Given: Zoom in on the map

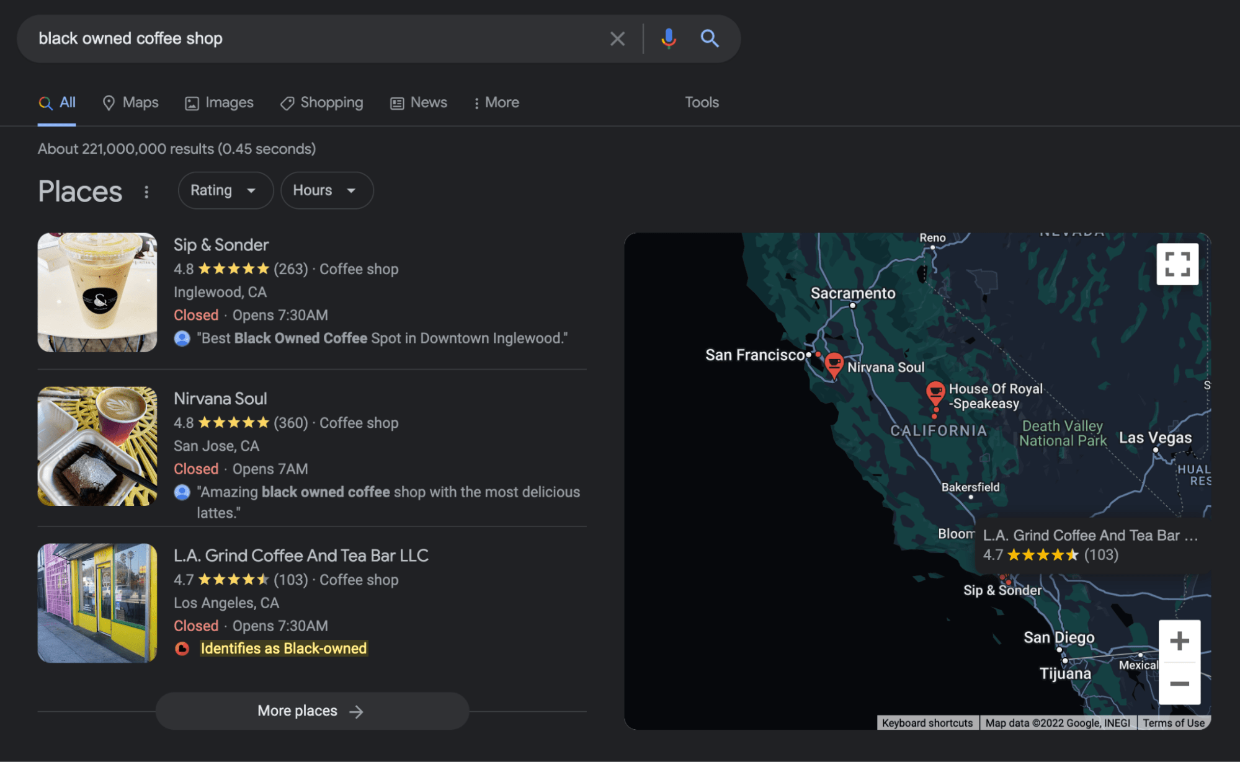Looking at the screenshot, I should click(x=1179, y=640).
